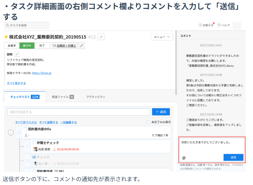Viewport: 253px width, 185px height.
Task: Check the 契約書内容のfix checkbox
Action: tap(25, 129)
